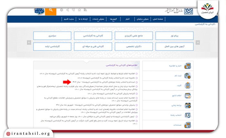Click the اعلام نتایج results icon
Image resolution: width=226 pixels, height=138 pixels.
click(x=188, y=95)
